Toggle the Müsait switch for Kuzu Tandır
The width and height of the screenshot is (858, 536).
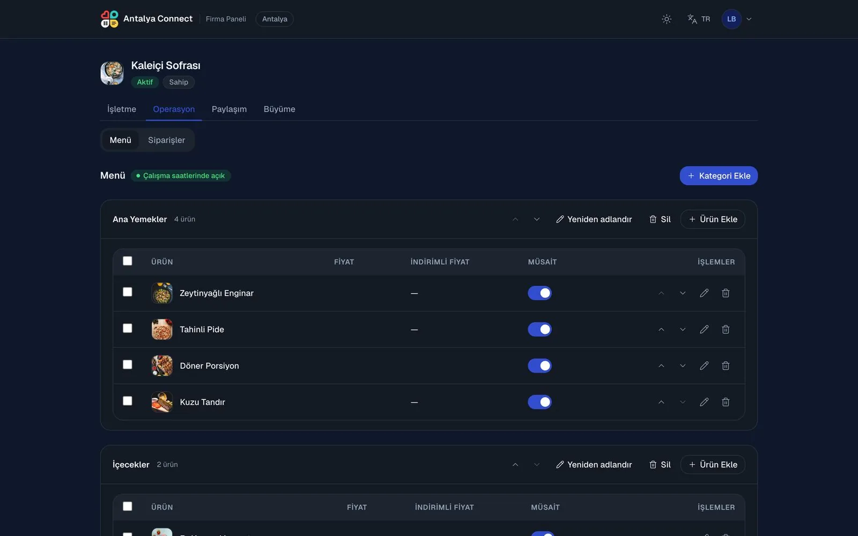point(539,402)
